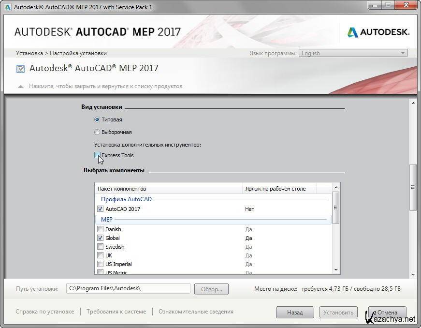Enable the Express Tools checkbox

pyautogui.click(x=97, y=155)
